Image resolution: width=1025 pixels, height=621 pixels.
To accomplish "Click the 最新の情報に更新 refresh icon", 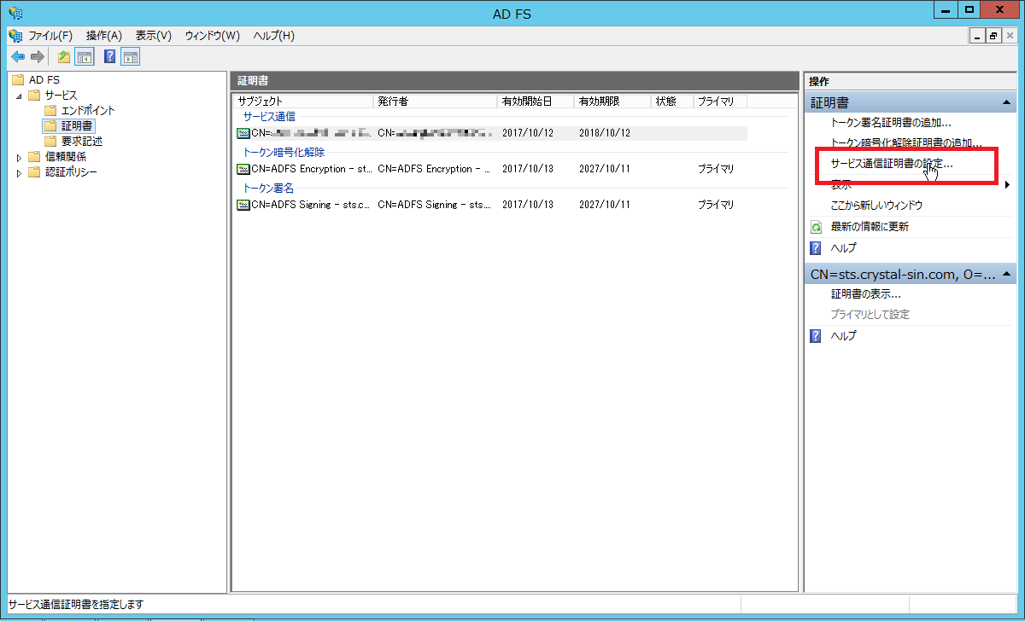I will [x=816, y=227].
